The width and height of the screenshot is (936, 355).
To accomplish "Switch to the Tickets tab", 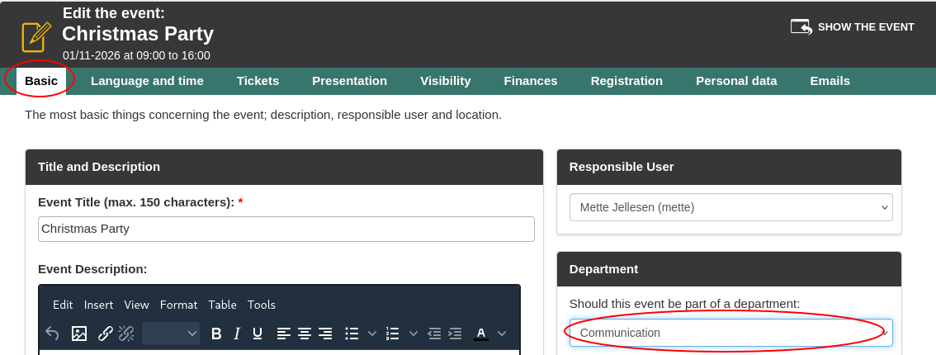I will [258, 81].
